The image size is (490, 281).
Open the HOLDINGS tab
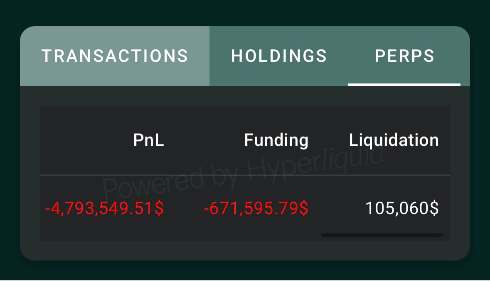(279, 56)
